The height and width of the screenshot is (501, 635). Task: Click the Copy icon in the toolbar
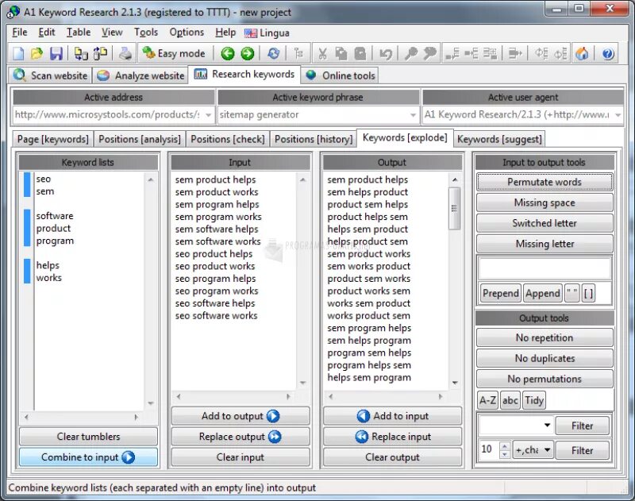pos(341,53)
